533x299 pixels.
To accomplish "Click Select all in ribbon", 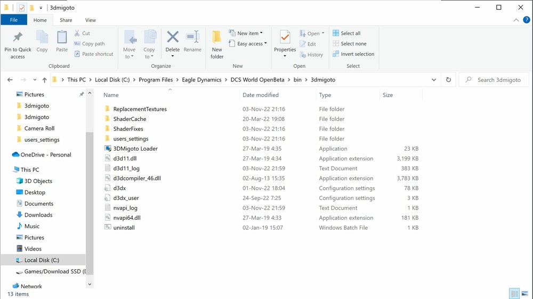I will (x=347, y=34).
